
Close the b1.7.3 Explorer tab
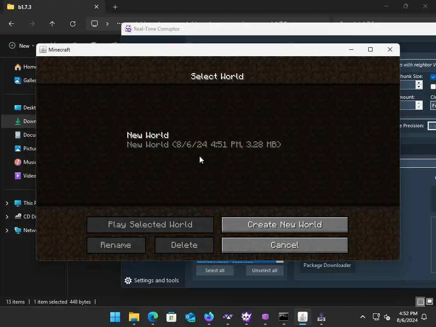click(x=97, y=7)
